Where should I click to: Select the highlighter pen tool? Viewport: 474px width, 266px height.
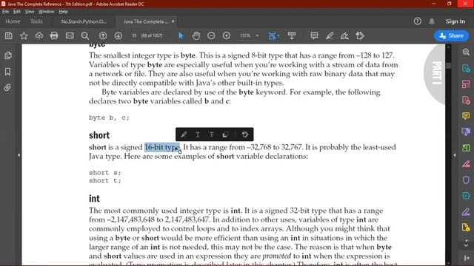[x=330, y=35]
